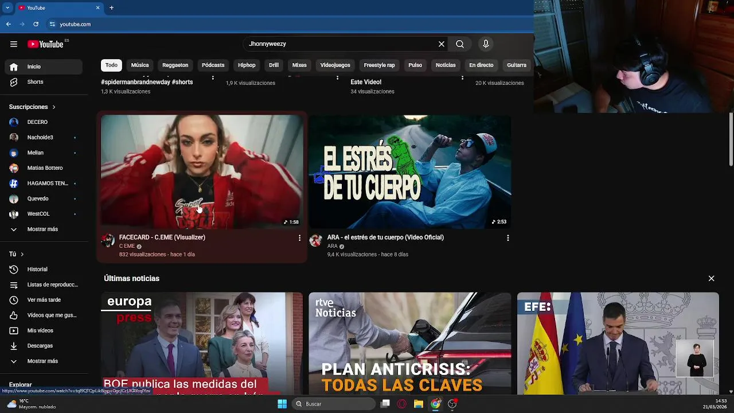This screenshot has width=734, height=413.
Task: Open the Europa Press news thumbnail
Action: pyautogui.click(x=202, y=344)
